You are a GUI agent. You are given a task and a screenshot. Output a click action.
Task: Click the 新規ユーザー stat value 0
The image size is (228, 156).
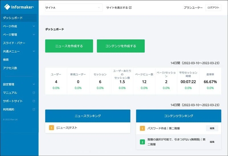(78, 82)
